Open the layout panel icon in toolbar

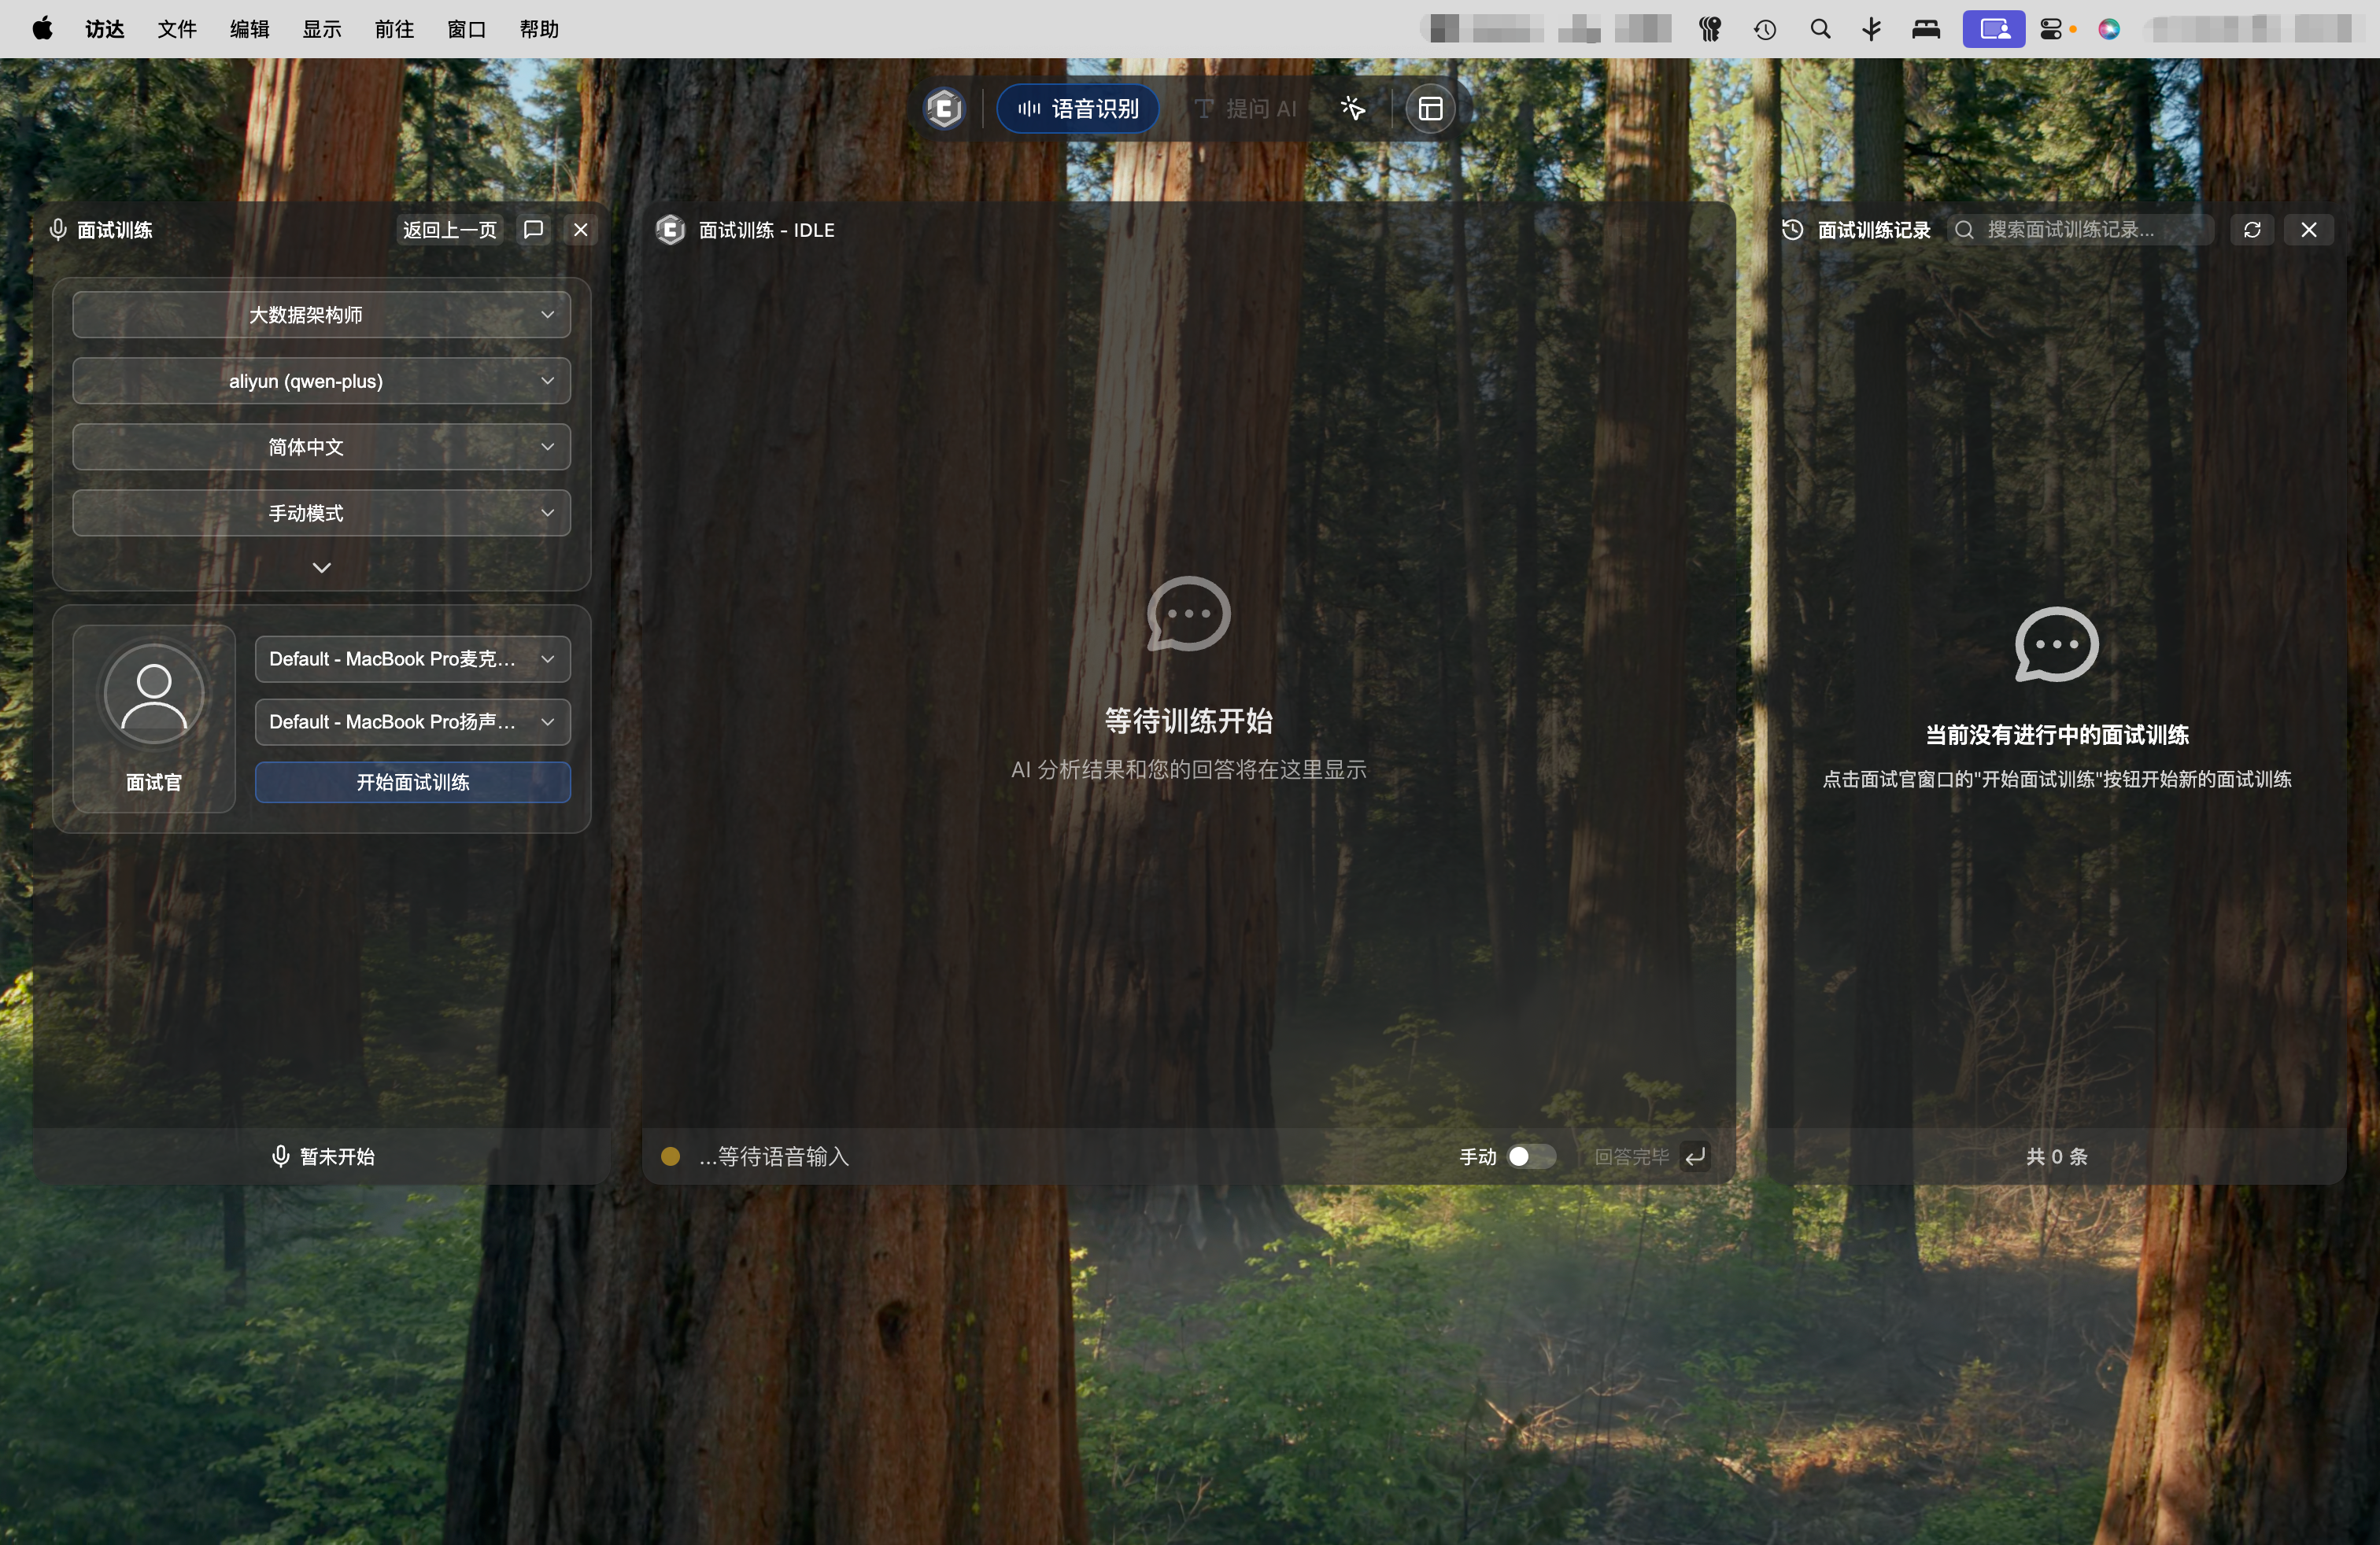[x=1430, y=109]
